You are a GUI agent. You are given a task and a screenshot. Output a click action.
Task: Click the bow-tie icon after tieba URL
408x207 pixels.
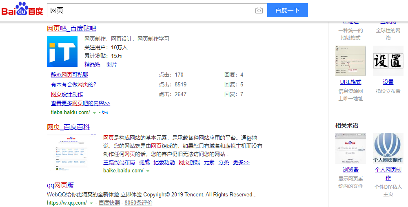105,112
